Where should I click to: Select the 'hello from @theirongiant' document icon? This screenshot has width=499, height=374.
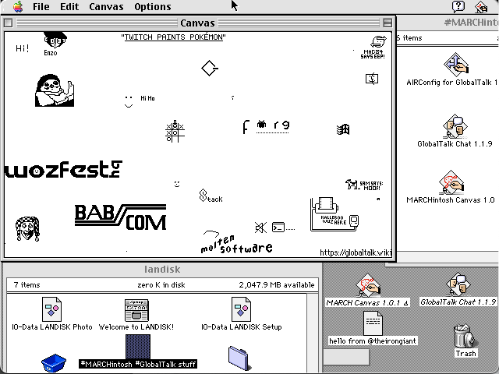click(x=373, y=323)
